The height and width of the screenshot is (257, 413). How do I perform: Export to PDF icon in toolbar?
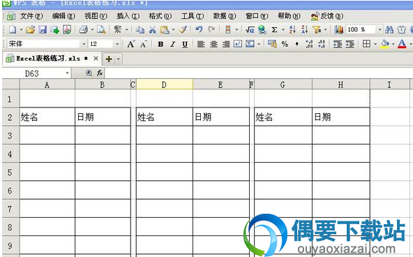coord(67,29)
